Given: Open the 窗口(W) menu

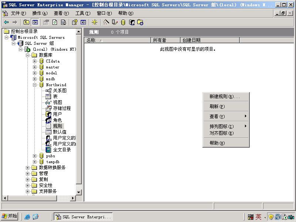Looking at the screenshot, I should [104, 13].
